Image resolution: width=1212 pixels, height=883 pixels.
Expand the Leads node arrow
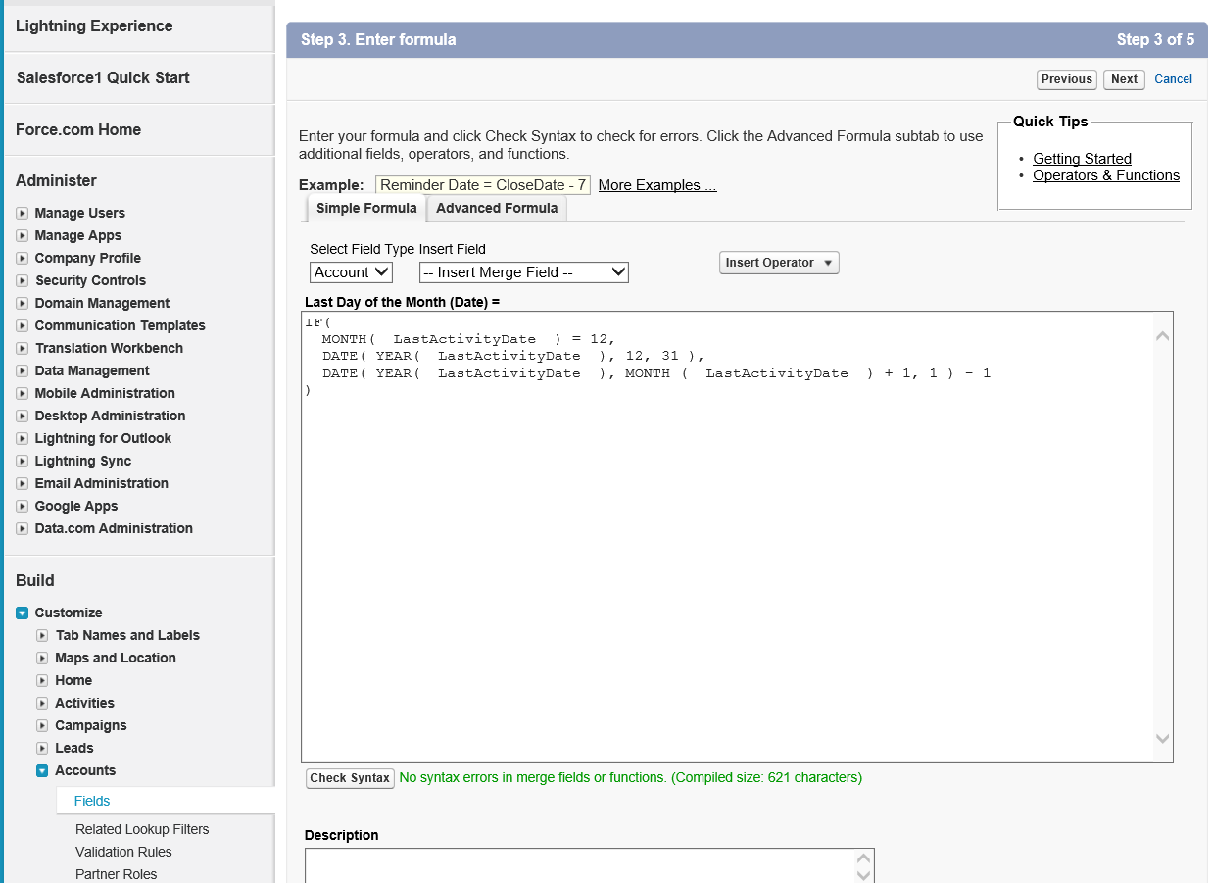click(42, 748)
